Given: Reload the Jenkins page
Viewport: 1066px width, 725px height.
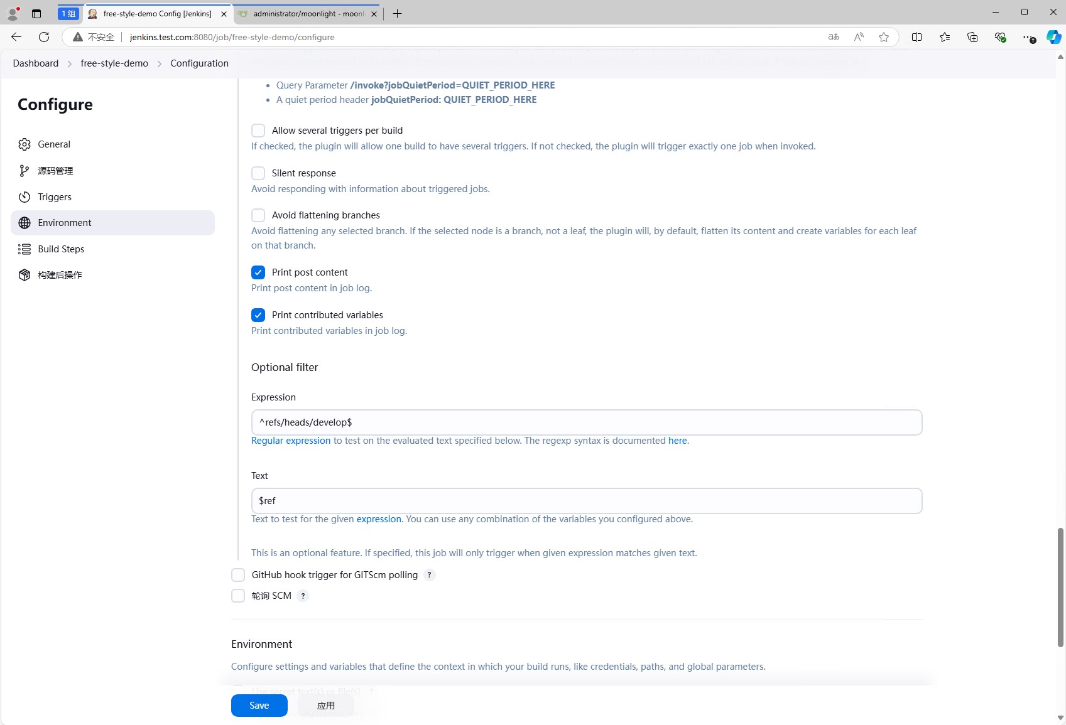Looking at the screenshot, I should click(44, 37).
